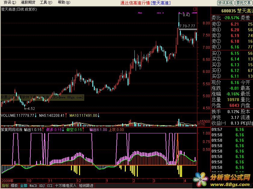253x189 pixels.
Task: Click the 换手 0.12% value
Action: [233, 112]
